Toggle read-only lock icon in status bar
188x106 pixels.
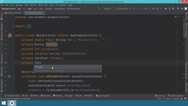[182, 99]
